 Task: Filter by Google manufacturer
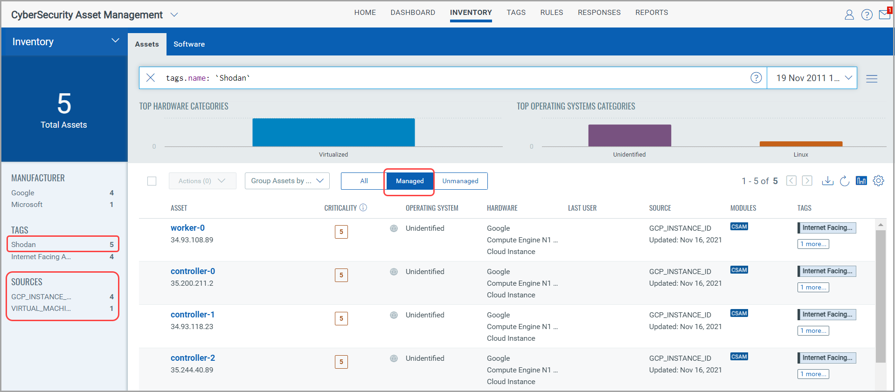pyautogui.click(x=62, y=193)
